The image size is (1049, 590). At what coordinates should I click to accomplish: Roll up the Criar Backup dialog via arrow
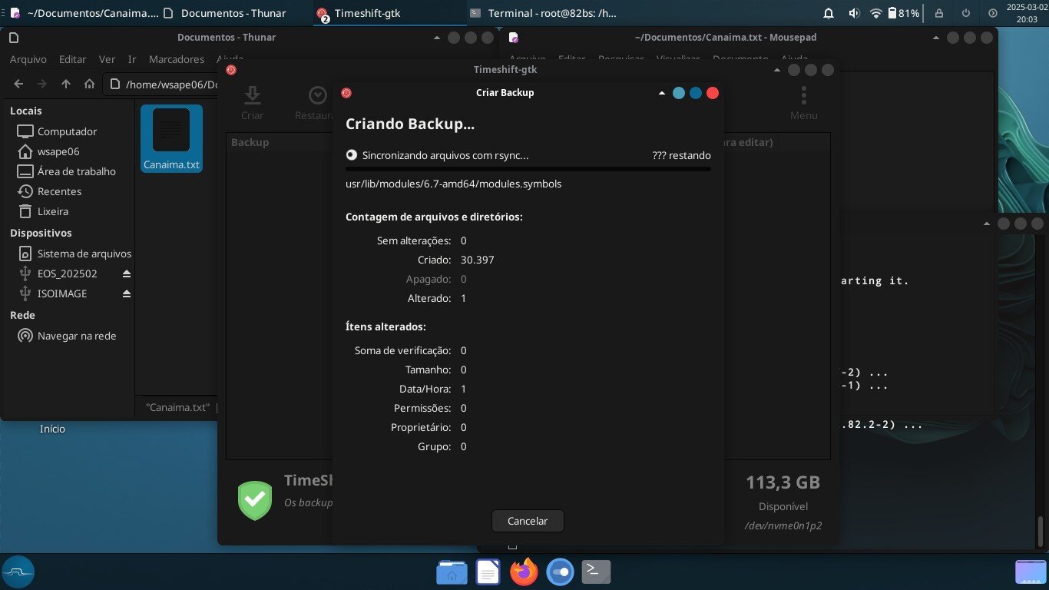[661, 93]
